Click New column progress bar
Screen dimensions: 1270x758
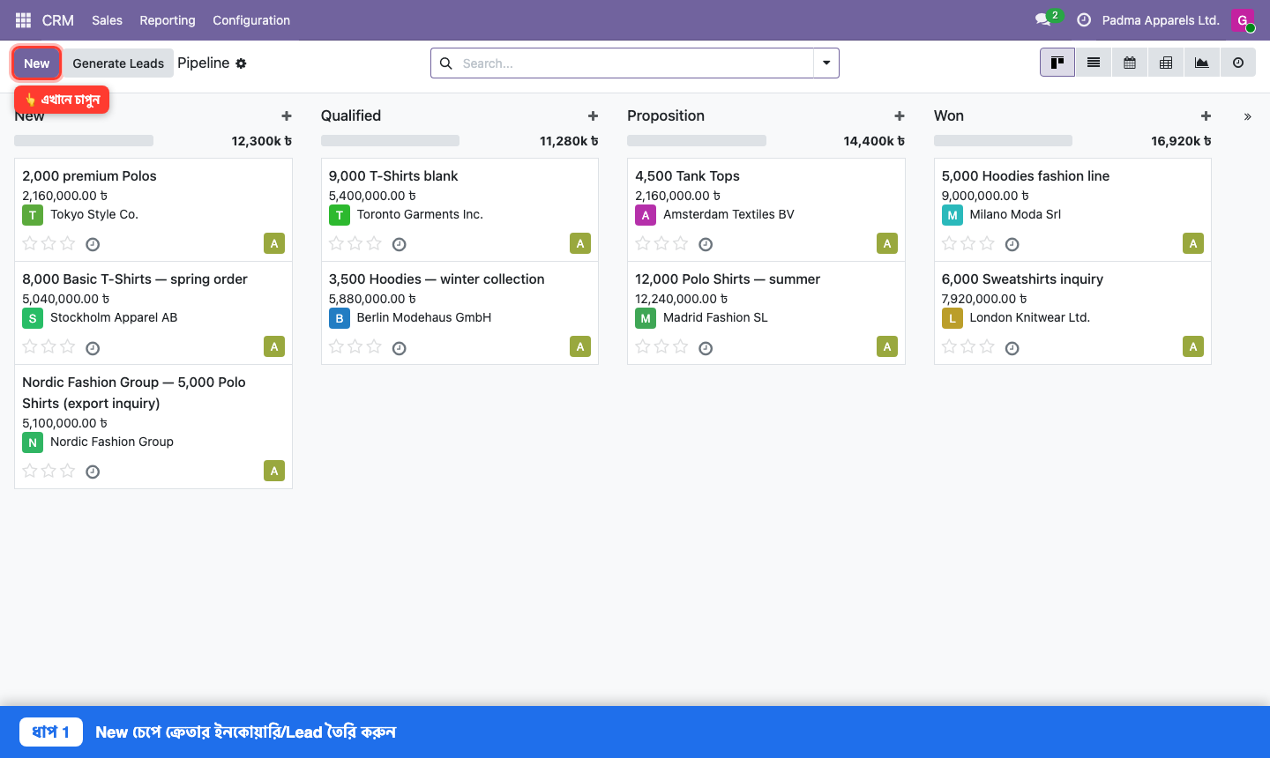[x=84, y=141]
